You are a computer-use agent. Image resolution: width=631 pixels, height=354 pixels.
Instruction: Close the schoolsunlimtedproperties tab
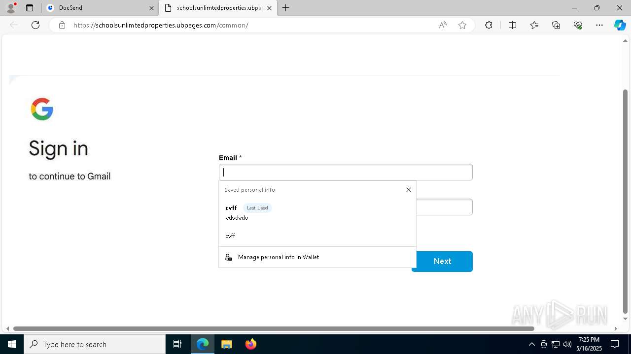tap(269, 8)
